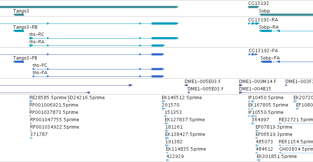Select the ths-PC label
The width and height of the screenshot is (313, 162).
pos(40,65)
